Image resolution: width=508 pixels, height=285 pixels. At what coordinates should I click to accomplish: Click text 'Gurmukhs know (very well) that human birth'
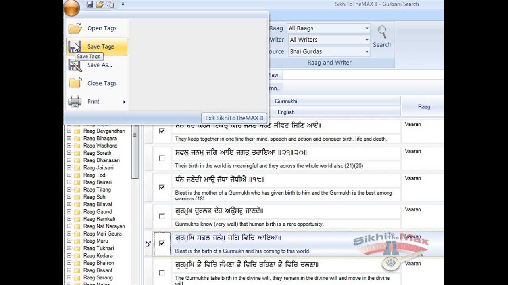tap(249, 224)
